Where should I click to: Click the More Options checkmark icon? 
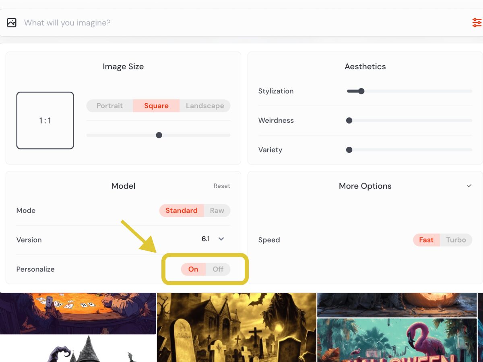[469, 186]
